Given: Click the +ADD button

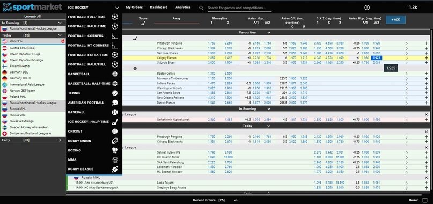Looking at the screenshot, I should [x=395, y=20].
